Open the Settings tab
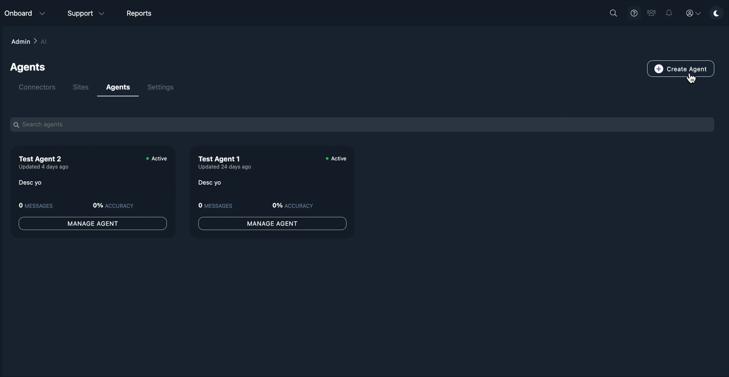The height and width of the screenshot is (377, 729). (x=160, y=87)
